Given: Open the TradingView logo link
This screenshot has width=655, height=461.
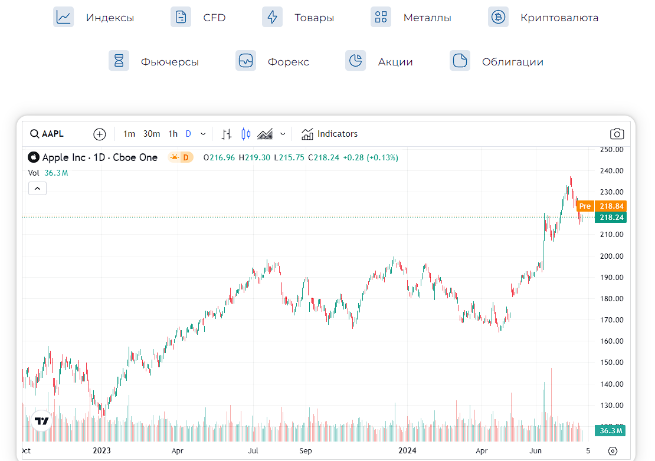Looking at the screenshot, I should [x=42, y=421].
